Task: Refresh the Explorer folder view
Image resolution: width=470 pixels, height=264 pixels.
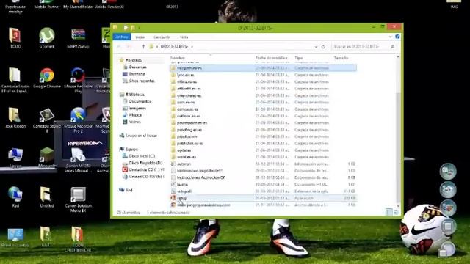Action: [323, 47]
